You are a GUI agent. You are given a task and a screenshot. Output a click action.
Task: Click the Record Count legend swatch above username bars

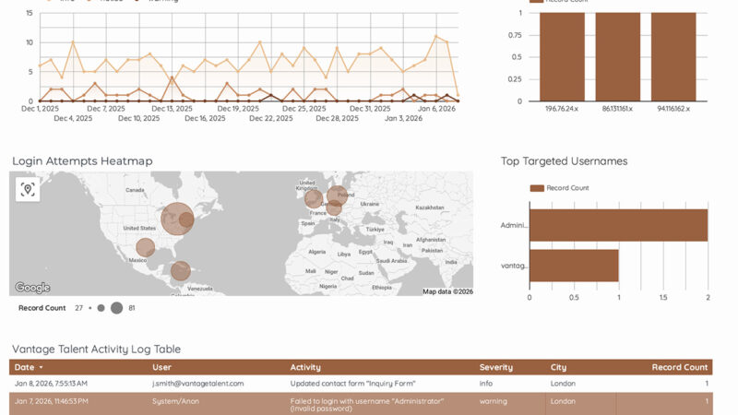coord(537,188)
